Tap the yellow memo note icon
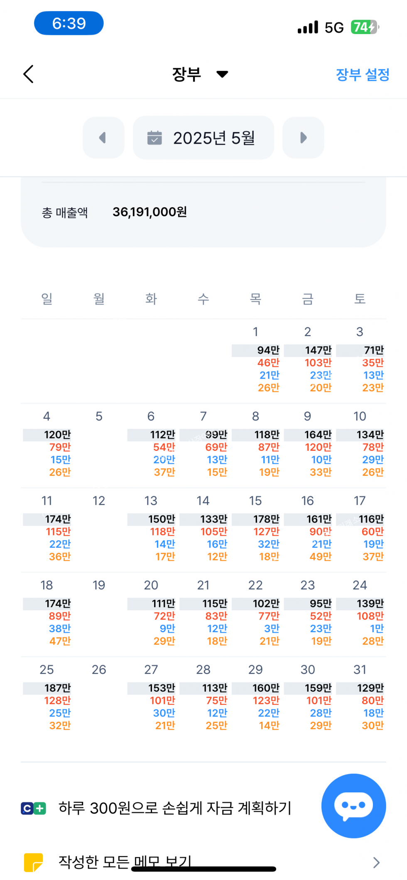Image resolution: width=407 pixels, height=880 pixels. coord(33,862)
